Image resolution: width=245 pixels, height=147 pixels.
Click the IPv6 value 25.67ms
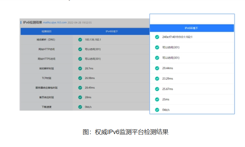[x=168, y=89]
